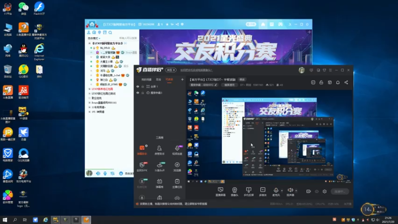Viewport: 398px width, 224px height.
Task: Open the 自由模式 dropdown in YY
Action: [94, 38]
